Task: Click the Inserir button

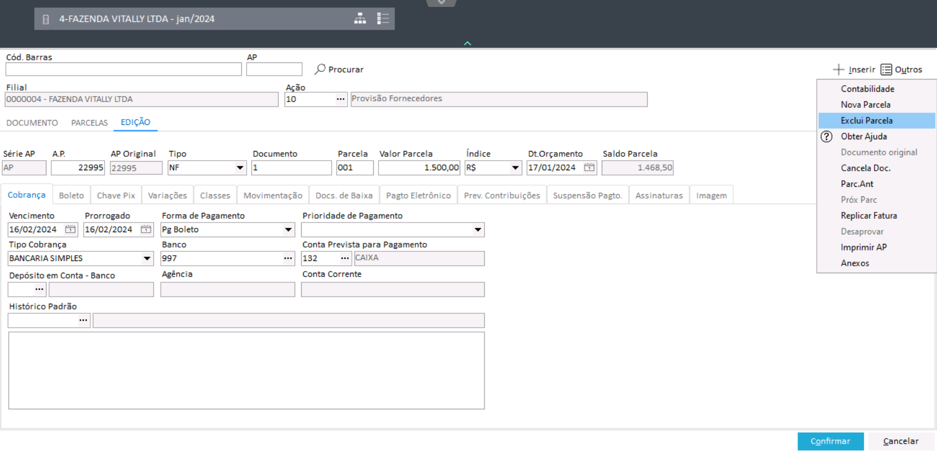Action: pos(854,69)
